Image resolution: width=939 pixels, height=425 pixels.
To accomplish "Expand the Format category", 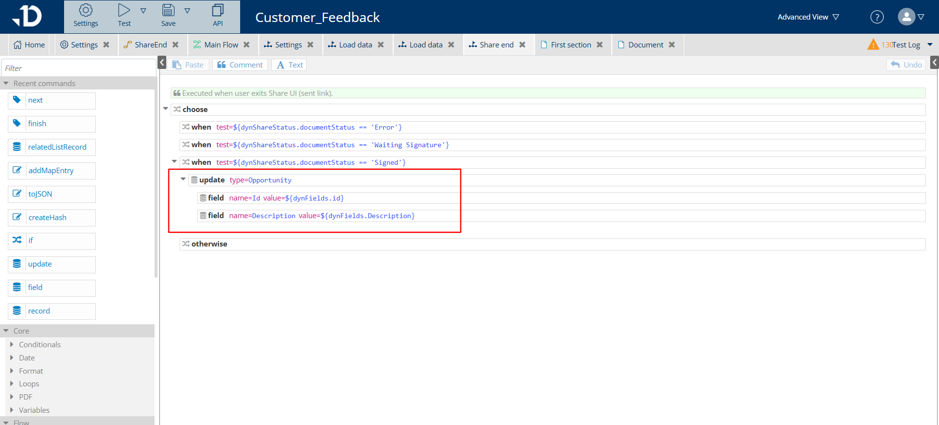I will pyautogui.click(x=12, y=371).
